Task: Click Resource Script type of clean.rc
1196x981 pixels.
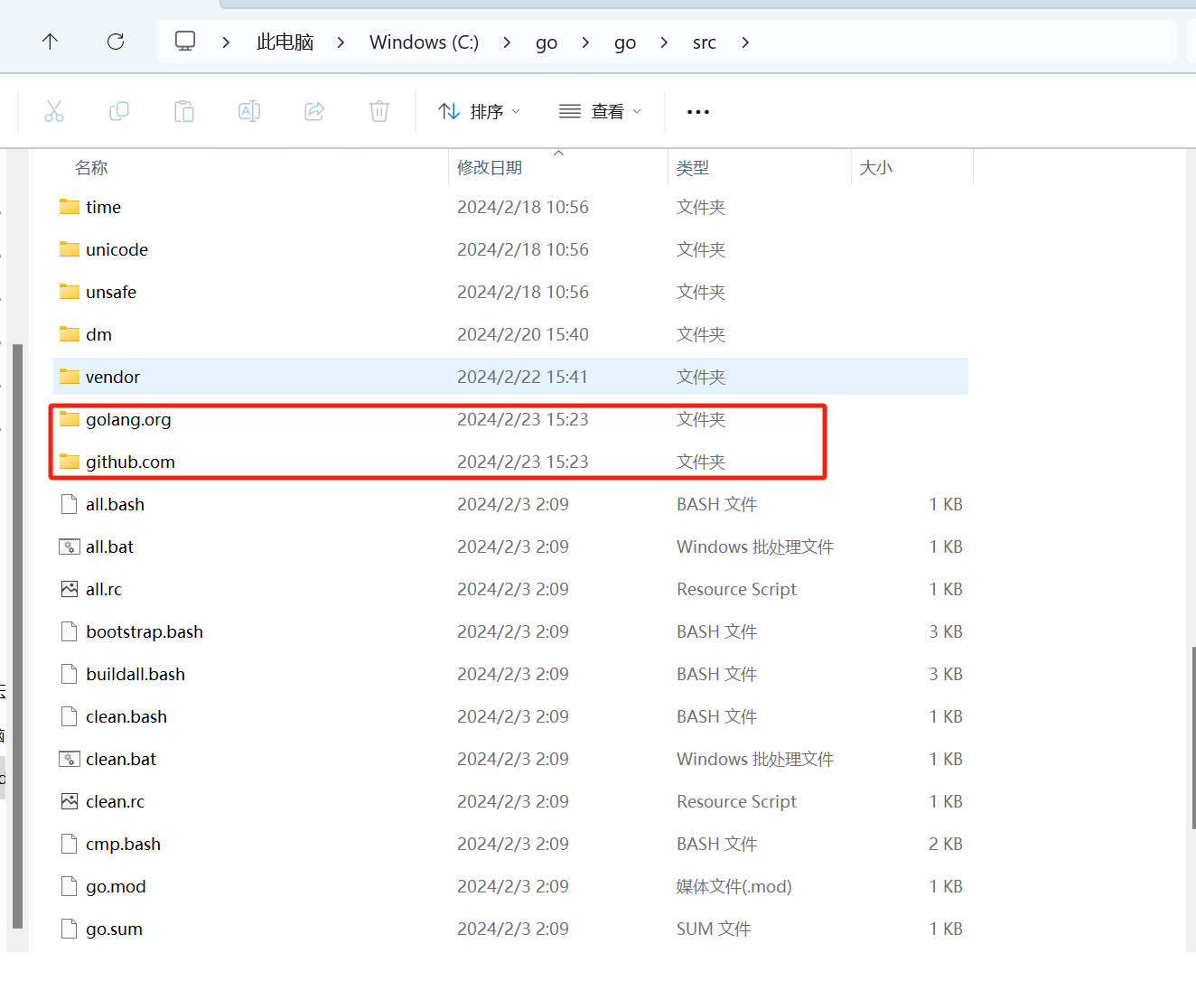Action: [736, 801]
